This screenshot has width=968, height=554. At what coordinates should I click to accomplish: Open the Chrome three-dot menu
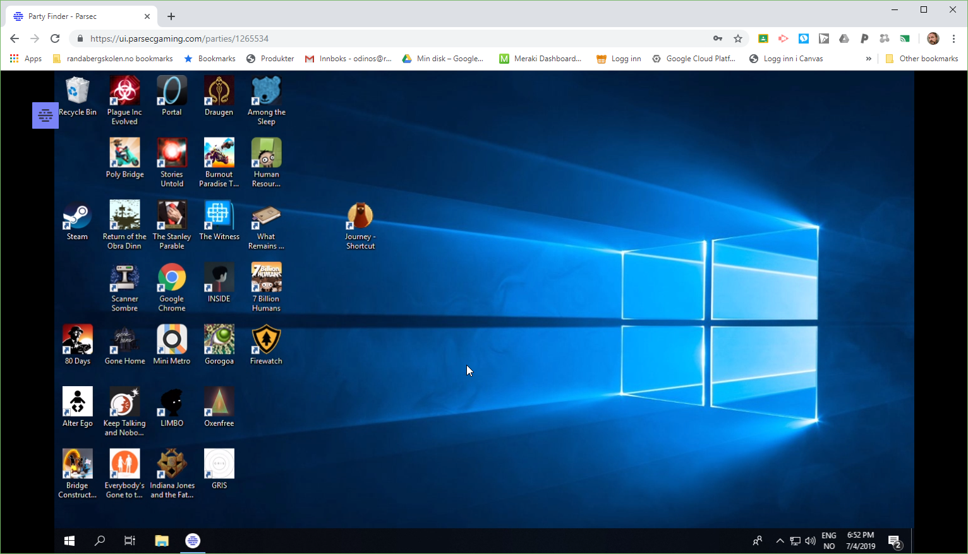(x=953, y=38)
